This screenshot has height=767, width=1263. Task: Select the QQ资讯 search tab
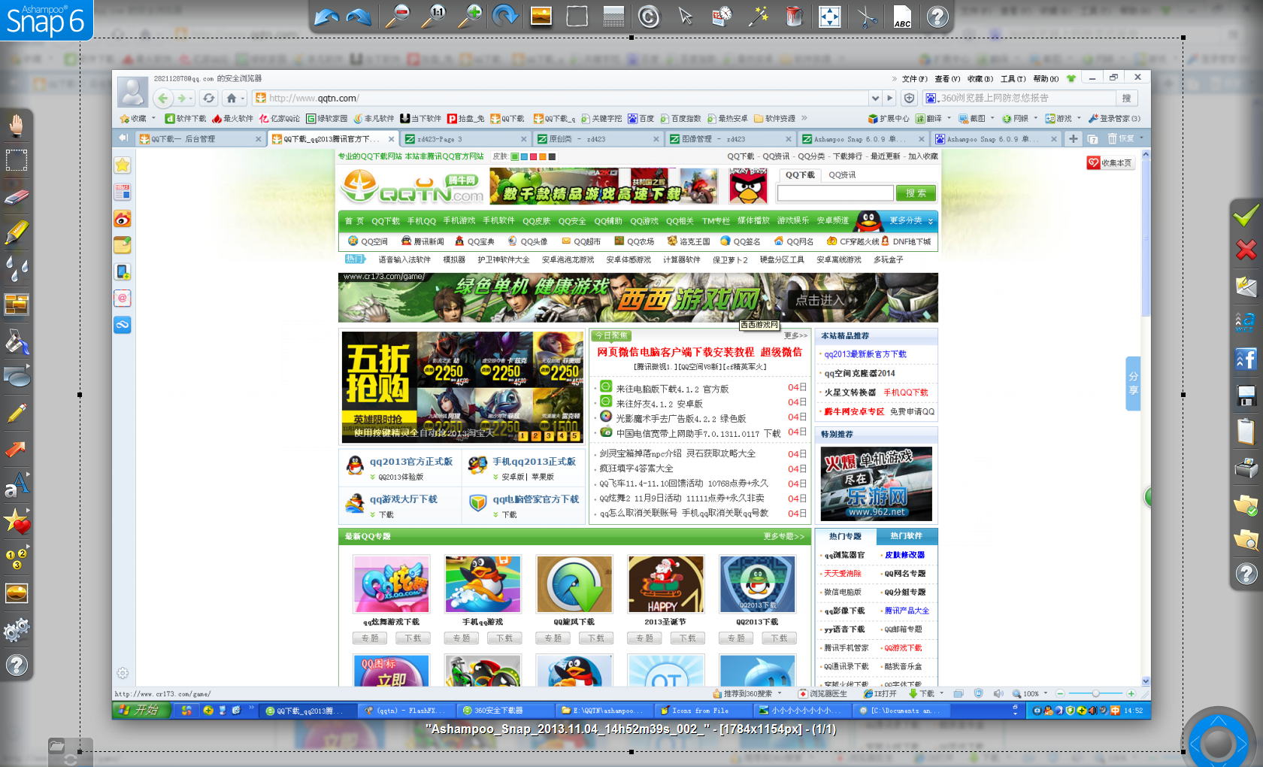(x=842, y=174)
